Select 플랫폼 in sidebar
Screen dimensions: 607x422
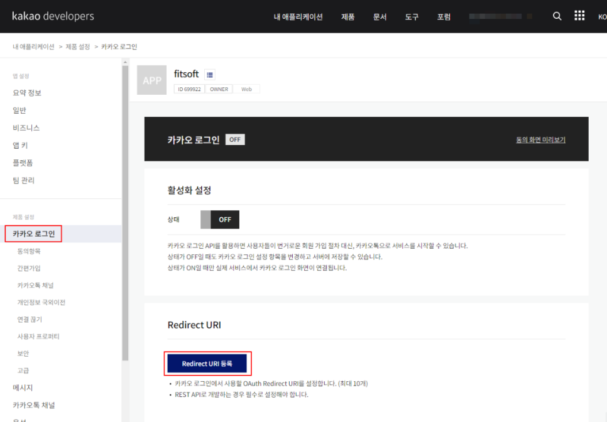click(x=23, y=163)
